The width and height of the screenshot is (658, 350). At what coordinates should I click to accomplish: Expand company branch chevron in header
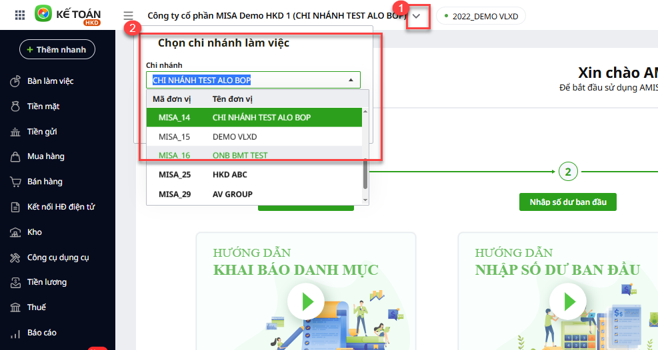417,16
